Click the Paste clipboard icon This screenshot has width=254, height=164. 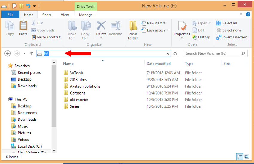pyautogui.click(x=23, y=26)
